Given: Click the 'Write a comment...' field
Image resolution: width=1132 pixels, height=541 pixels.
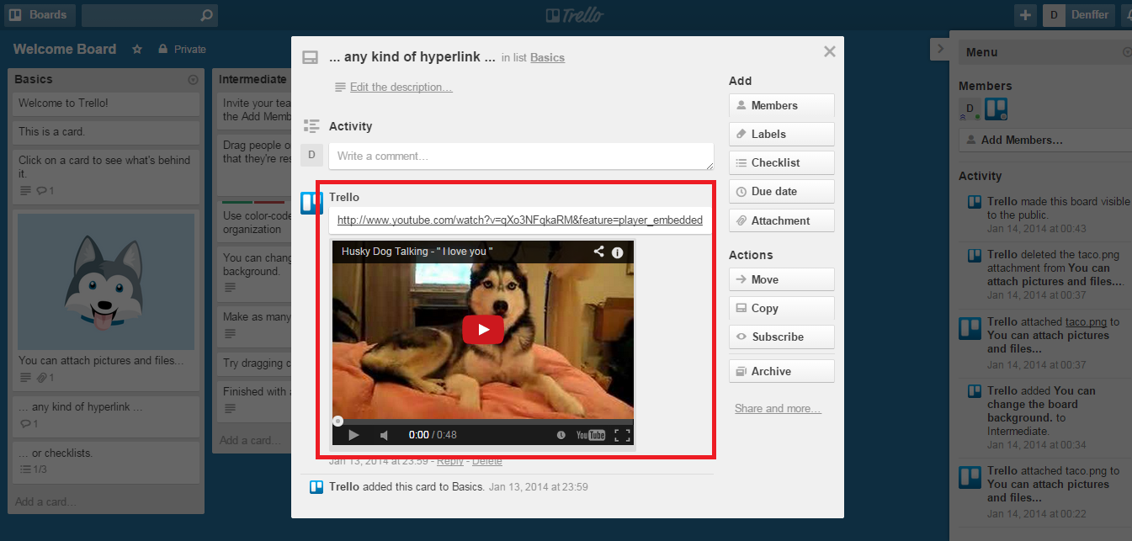Looking at the screenshot, I should click(521, 156).
